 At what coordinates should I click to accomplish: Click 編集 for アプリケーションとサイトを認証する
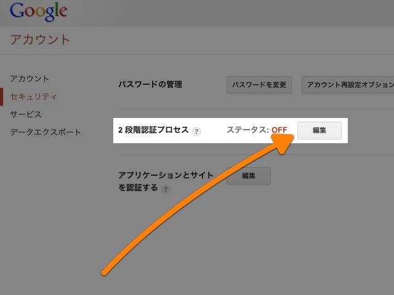click(x=249, y=176)
